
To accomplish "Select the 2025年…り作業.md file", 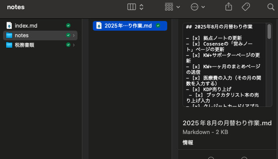I will coord(130,26).
